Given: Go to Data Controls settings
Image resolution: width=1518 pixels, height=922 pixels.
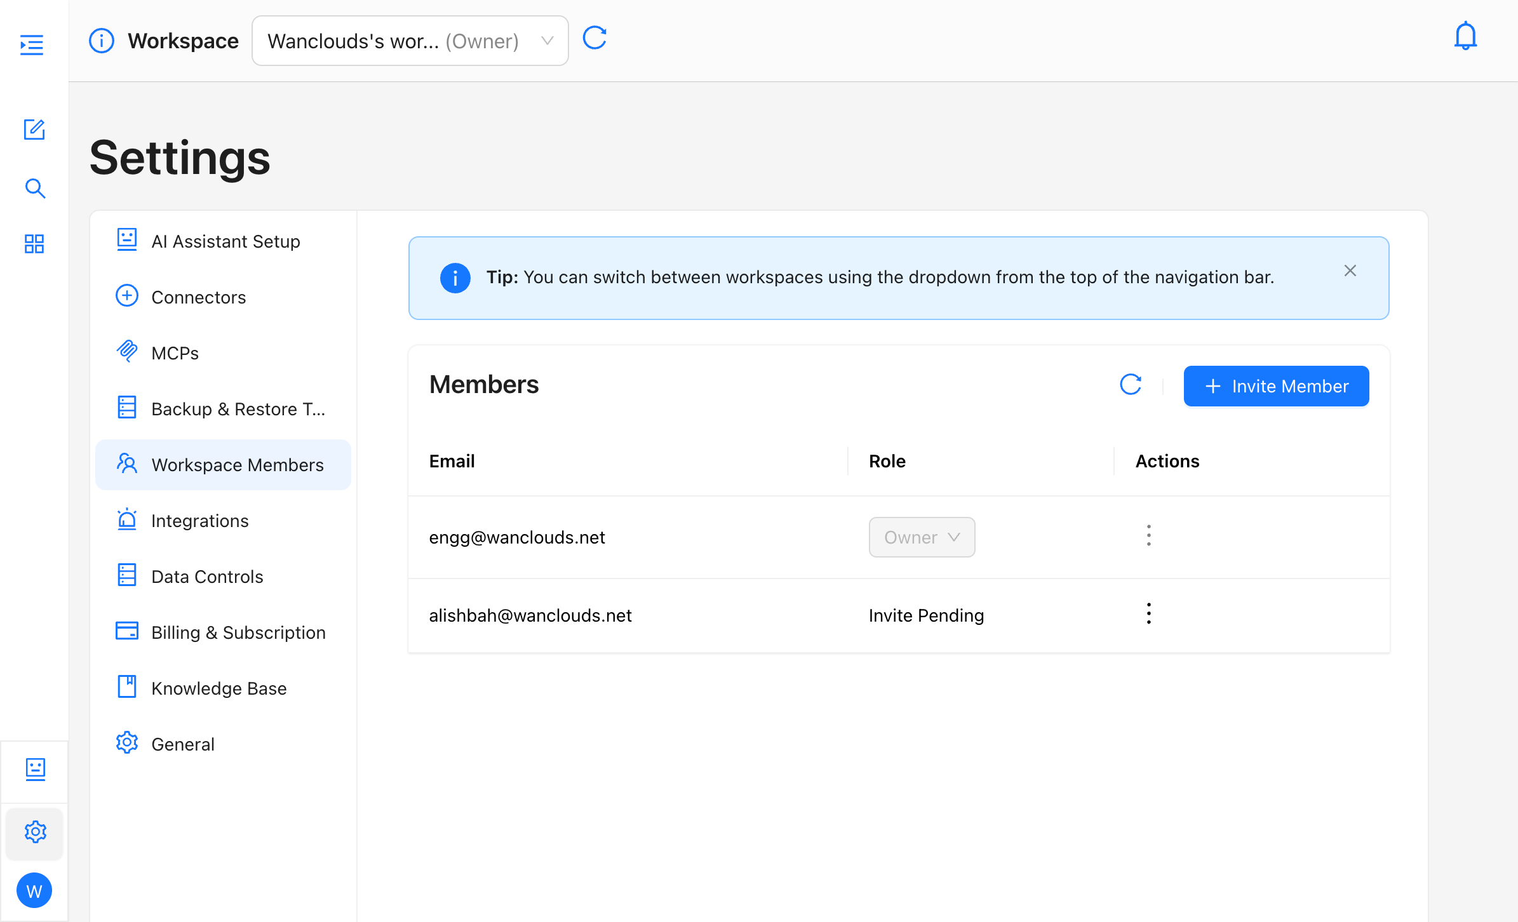Looking at the screenshot, I should (x=223, y=577).
